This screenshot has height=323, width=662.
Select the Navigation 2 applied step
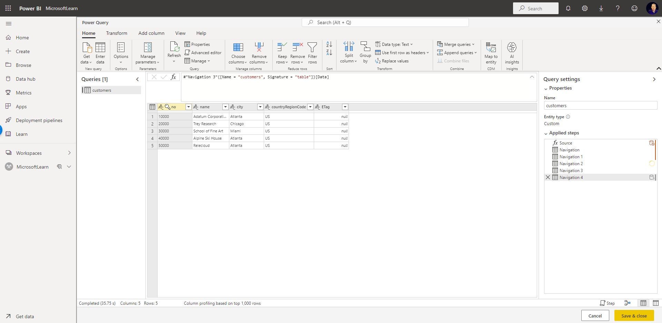[x=601, y=163]
